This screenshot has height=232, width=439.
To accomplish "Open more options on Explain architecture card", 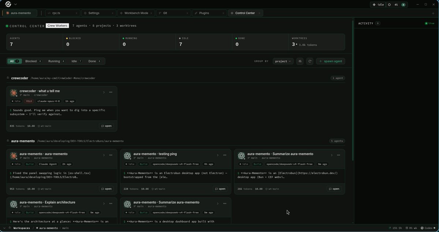I will (111, 204).
